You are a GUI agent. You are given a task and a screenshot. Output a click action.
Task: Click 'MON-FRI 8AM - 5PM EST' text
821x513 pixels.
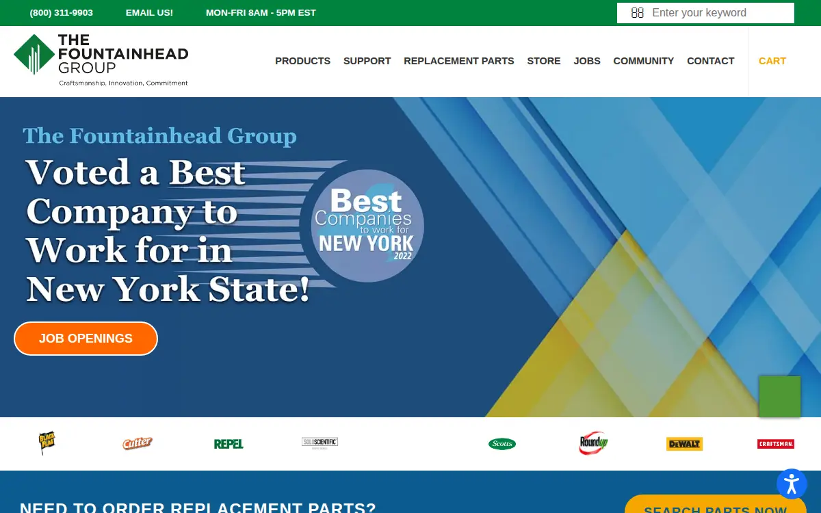click(261, 13)
